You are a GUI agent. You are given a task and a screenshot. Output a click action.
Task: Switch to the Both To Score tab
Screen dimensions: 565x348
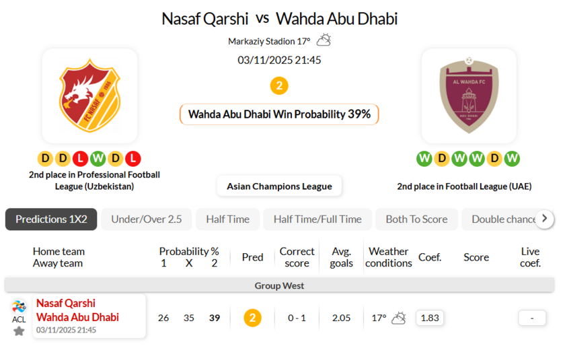click(x=416, y=219)
